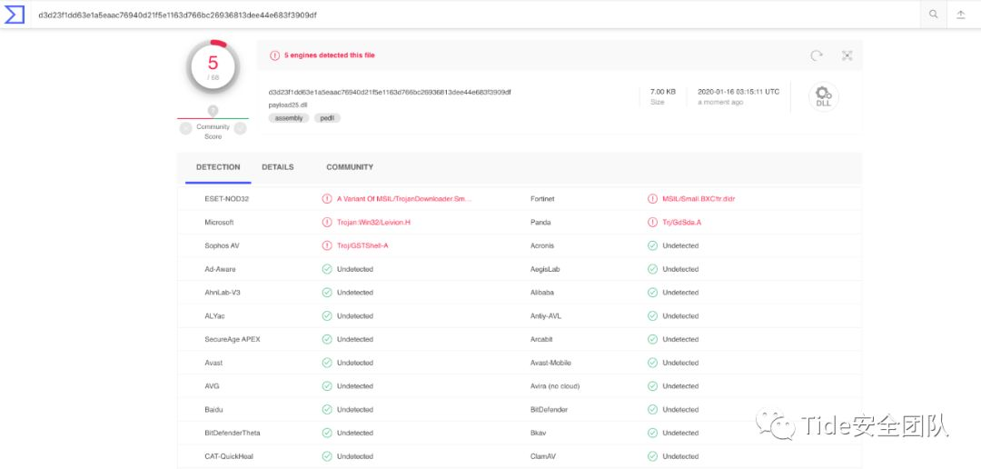Click the 5/68 detection score circle
Image resolution: width=981 pixels, height=469 pixels.
[213, 65]
